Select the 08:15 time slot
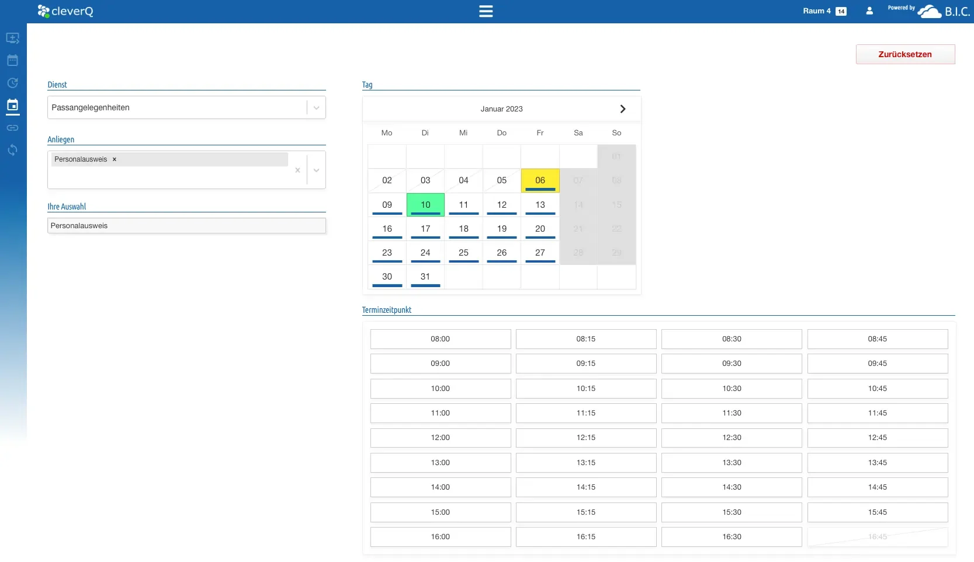 click(x=585, y=339)
